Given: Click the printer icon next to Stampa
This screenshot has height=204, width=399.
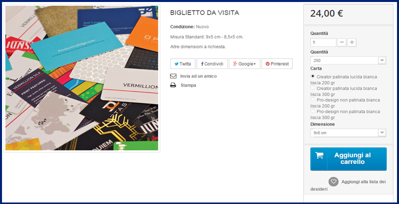Looking at the screenshot, I should click(x=173, y=85).
